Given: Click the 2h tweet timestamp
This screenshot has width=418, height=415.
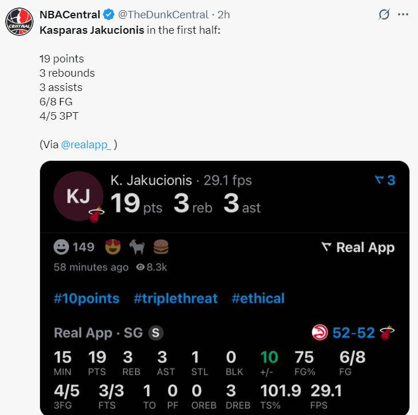Looking at the screenshot, I should pos(224,15).
